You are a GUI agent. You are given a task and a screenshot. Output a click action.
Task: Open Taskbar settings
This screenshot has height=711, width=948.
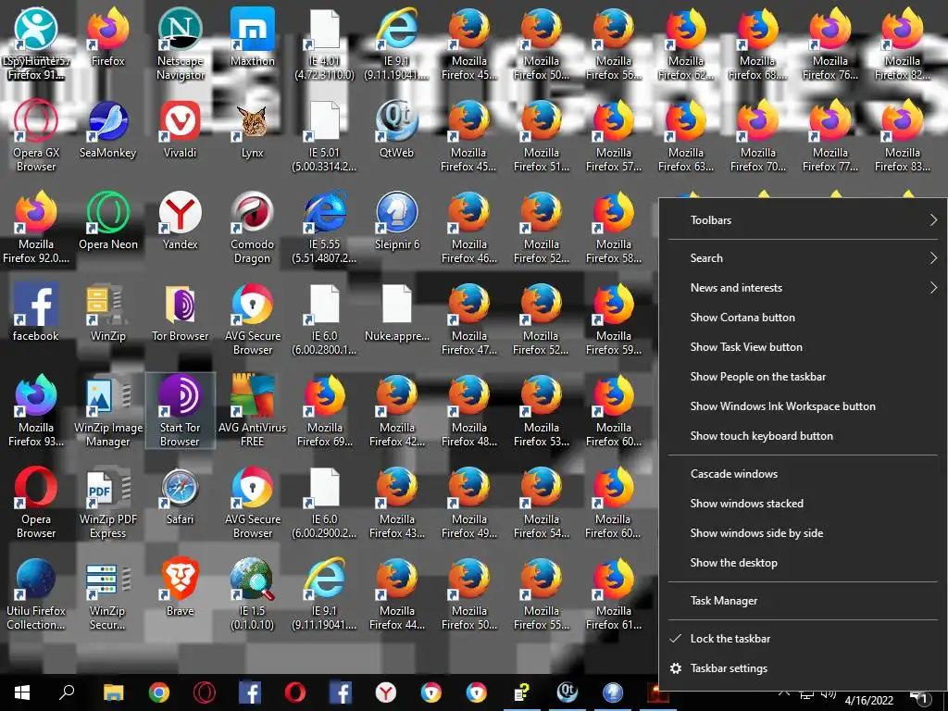pyautogui.click(x=803, y=668)
